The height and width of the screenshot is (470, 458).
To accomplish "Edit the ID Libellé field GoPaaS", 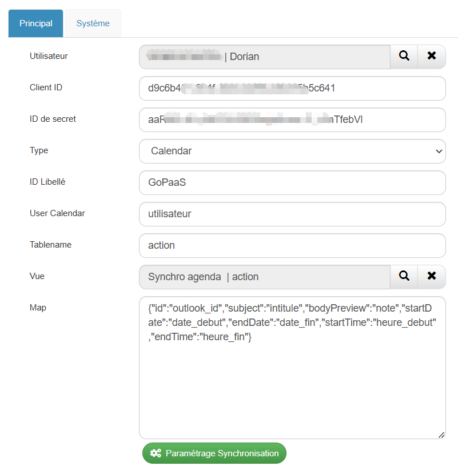I will coord(292,182).
